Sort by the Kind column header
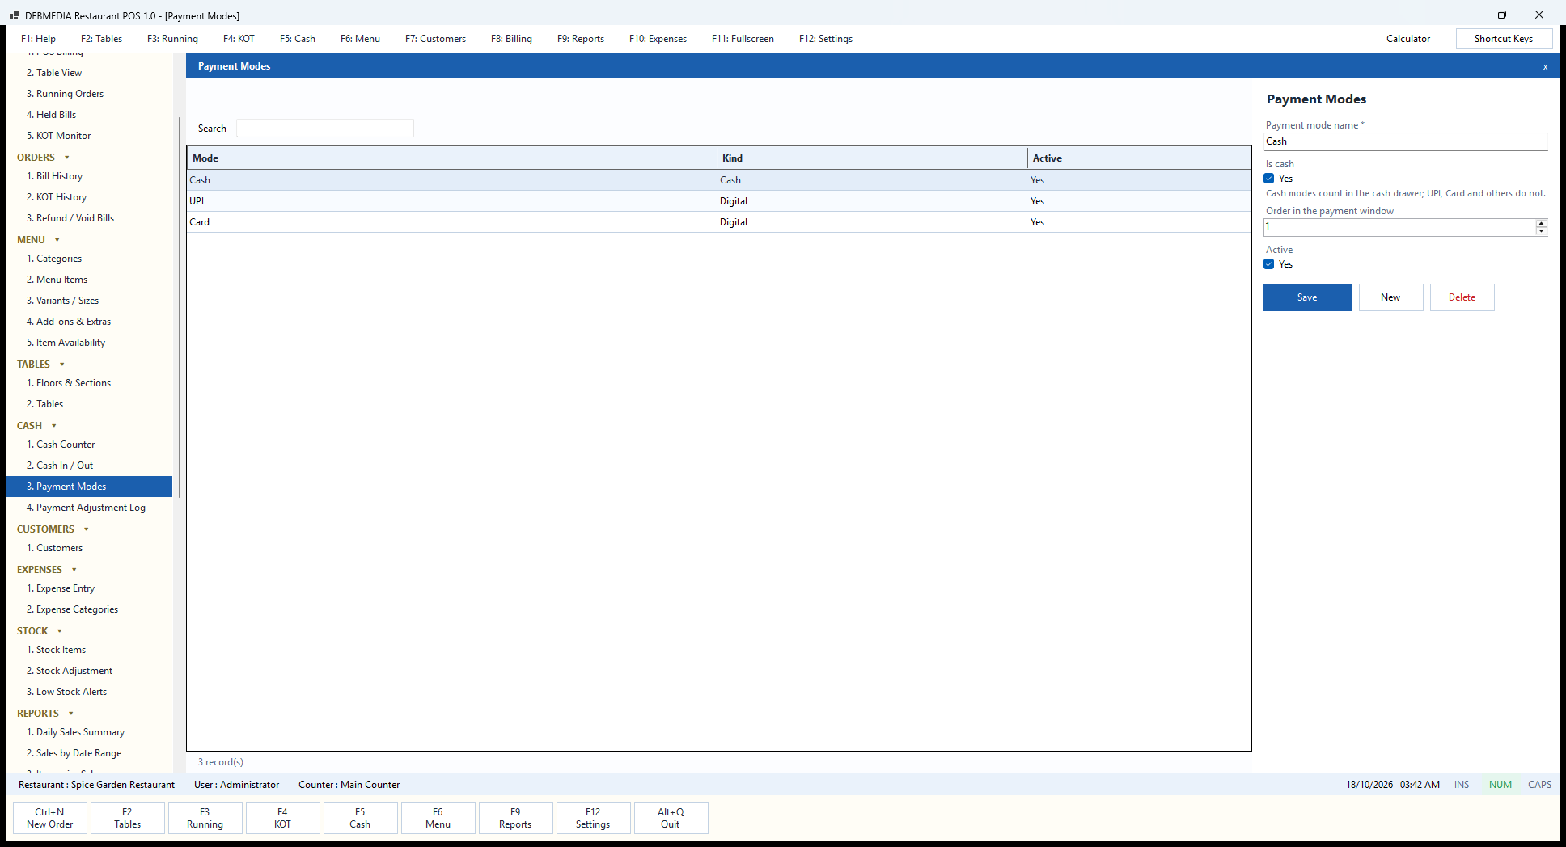Viewport: 1566px width, 847px height. [872, 158]
